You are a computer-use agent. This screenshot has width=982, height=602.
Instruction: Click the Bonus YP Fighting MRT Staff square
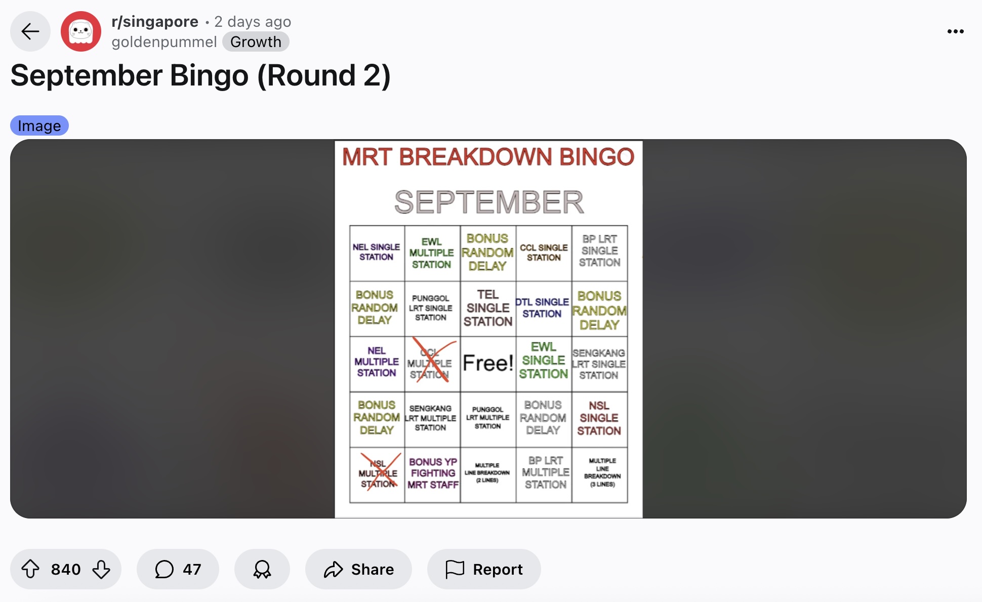click(432, 475)
